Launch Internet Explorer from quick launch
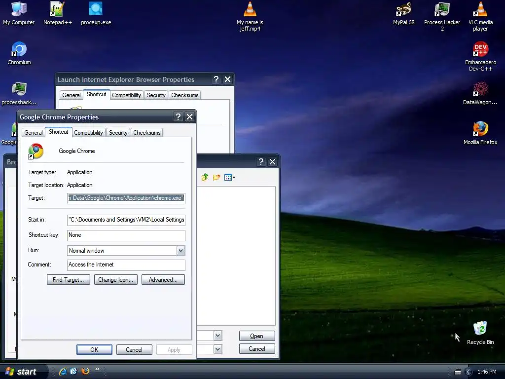The image size is (505, 379). [x=63, y=371]
